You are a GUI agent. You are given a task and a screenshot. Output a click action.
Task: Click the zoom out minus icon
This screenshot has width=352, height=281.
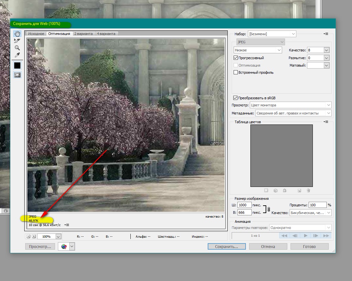[x=28, y=236]
